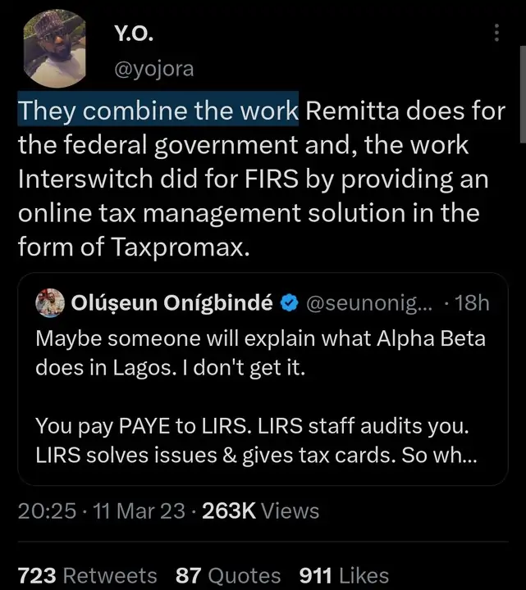Screen dimensions: 526x590
Task: Open the three-dot more options menu
Action: tap(495, 34)
